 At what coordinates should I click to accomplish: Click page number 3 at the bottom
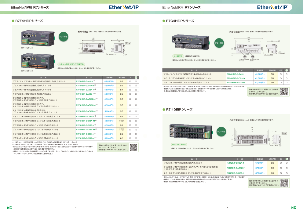[227, 207]
